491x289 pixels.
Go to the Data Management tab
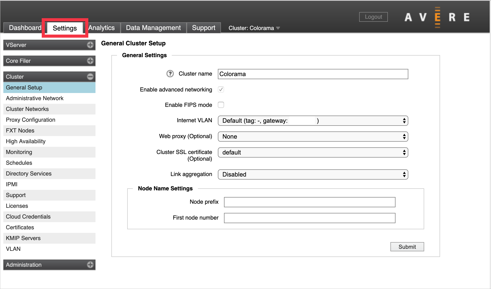pos(153,28)
